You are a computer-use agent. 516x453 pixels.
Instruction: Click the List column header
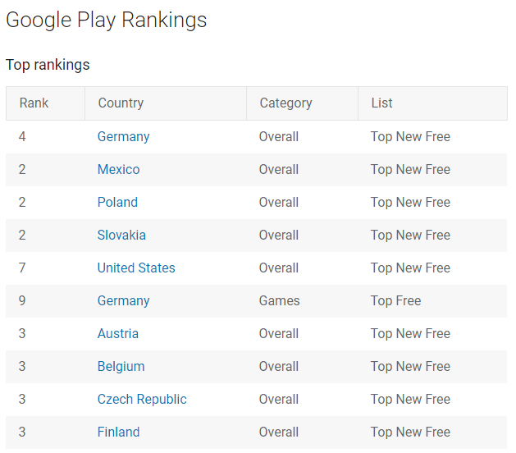(381, 103)
